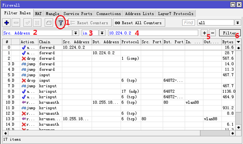This screenshot has height=144, width=243.
Task: Click the remove rule minus icon
Action: (16, 23)
